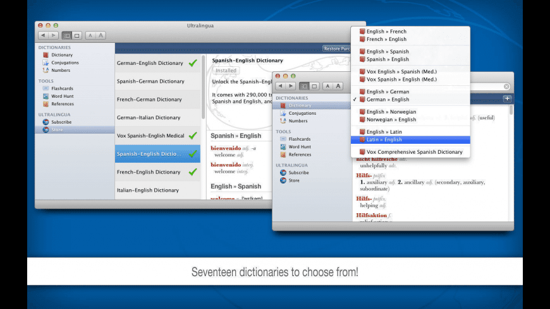Choose Vox Spanish » English (Med.) menu item
The height and width of the screenshot is (309, 550).
click(x=410, y=79)
